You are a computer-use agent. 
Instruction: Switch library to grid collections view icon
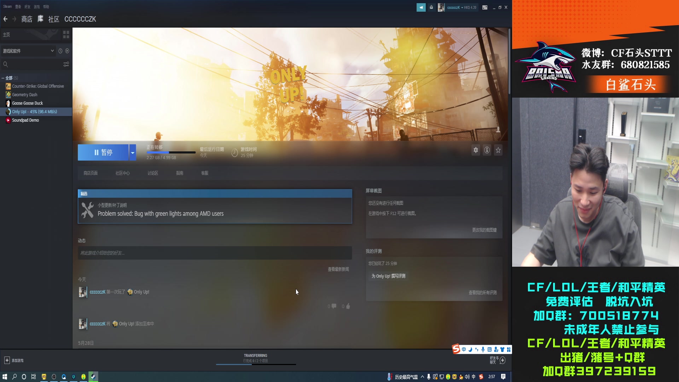(x=66, y=34)
